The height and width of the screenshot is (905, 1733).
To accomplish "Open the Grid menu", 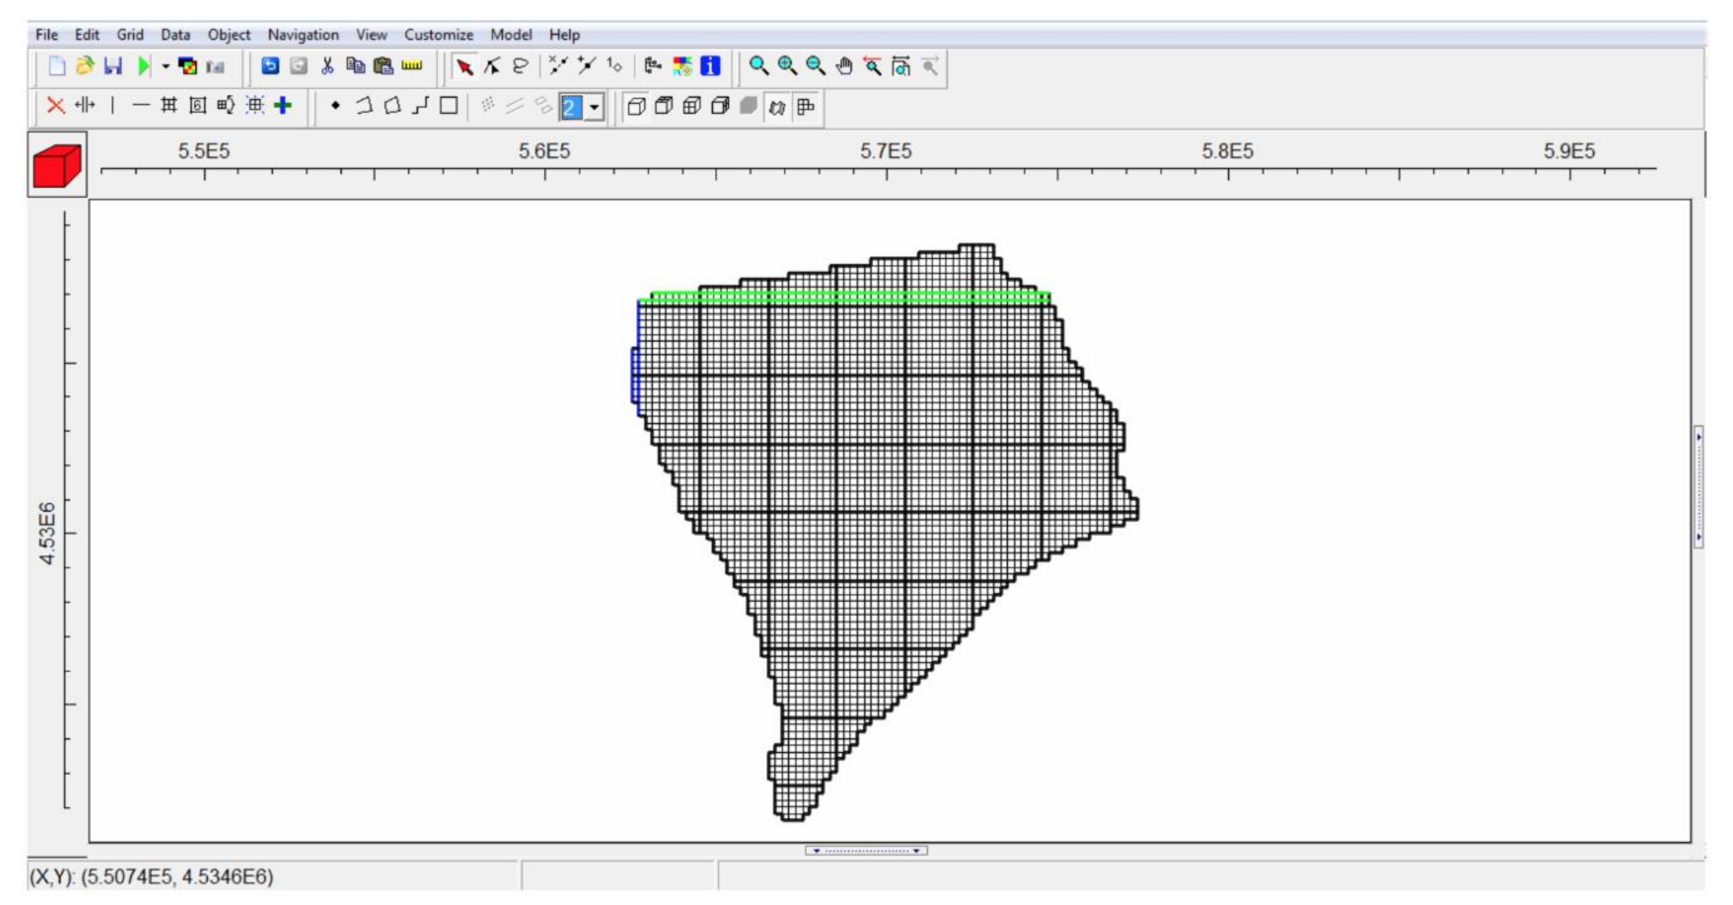I will [130, 34].
